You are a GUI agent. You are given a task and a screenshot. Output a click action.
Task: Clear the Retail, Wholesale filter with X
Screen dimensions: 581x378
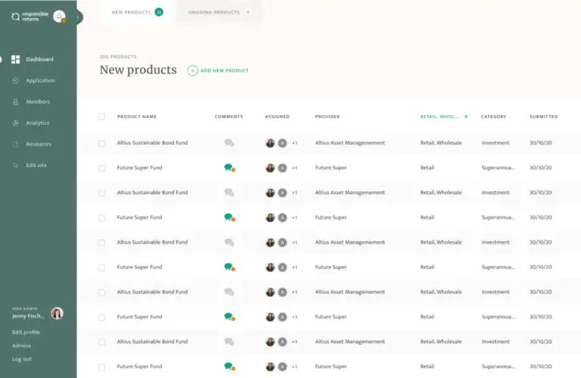[x=466, y=116]
